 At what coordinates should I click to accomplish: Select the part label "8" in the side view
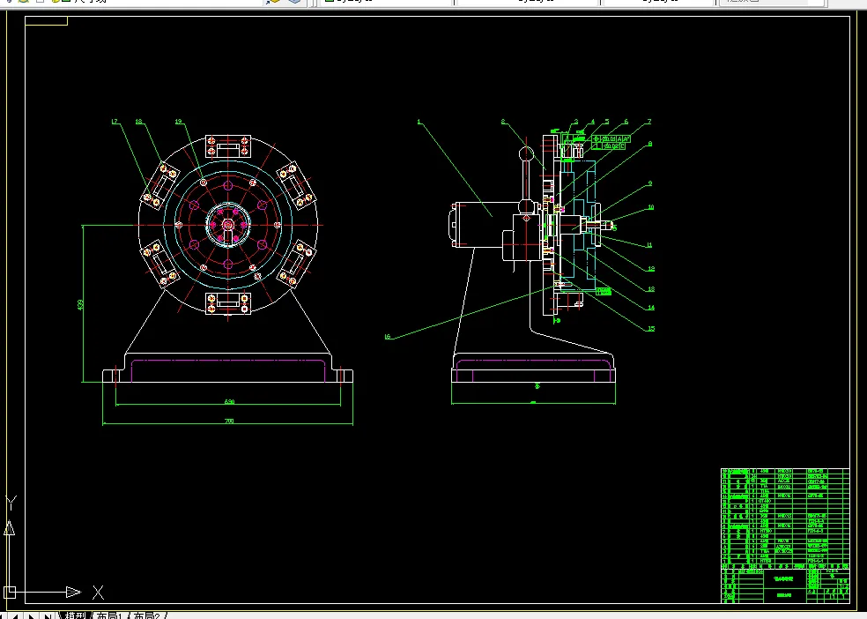(x=649, y=144)
